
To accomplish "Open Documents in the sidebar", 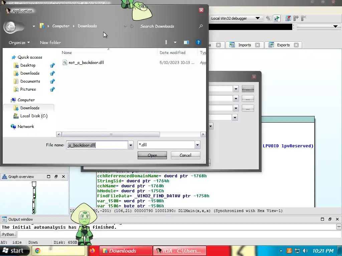I will [x=30, y=81].
